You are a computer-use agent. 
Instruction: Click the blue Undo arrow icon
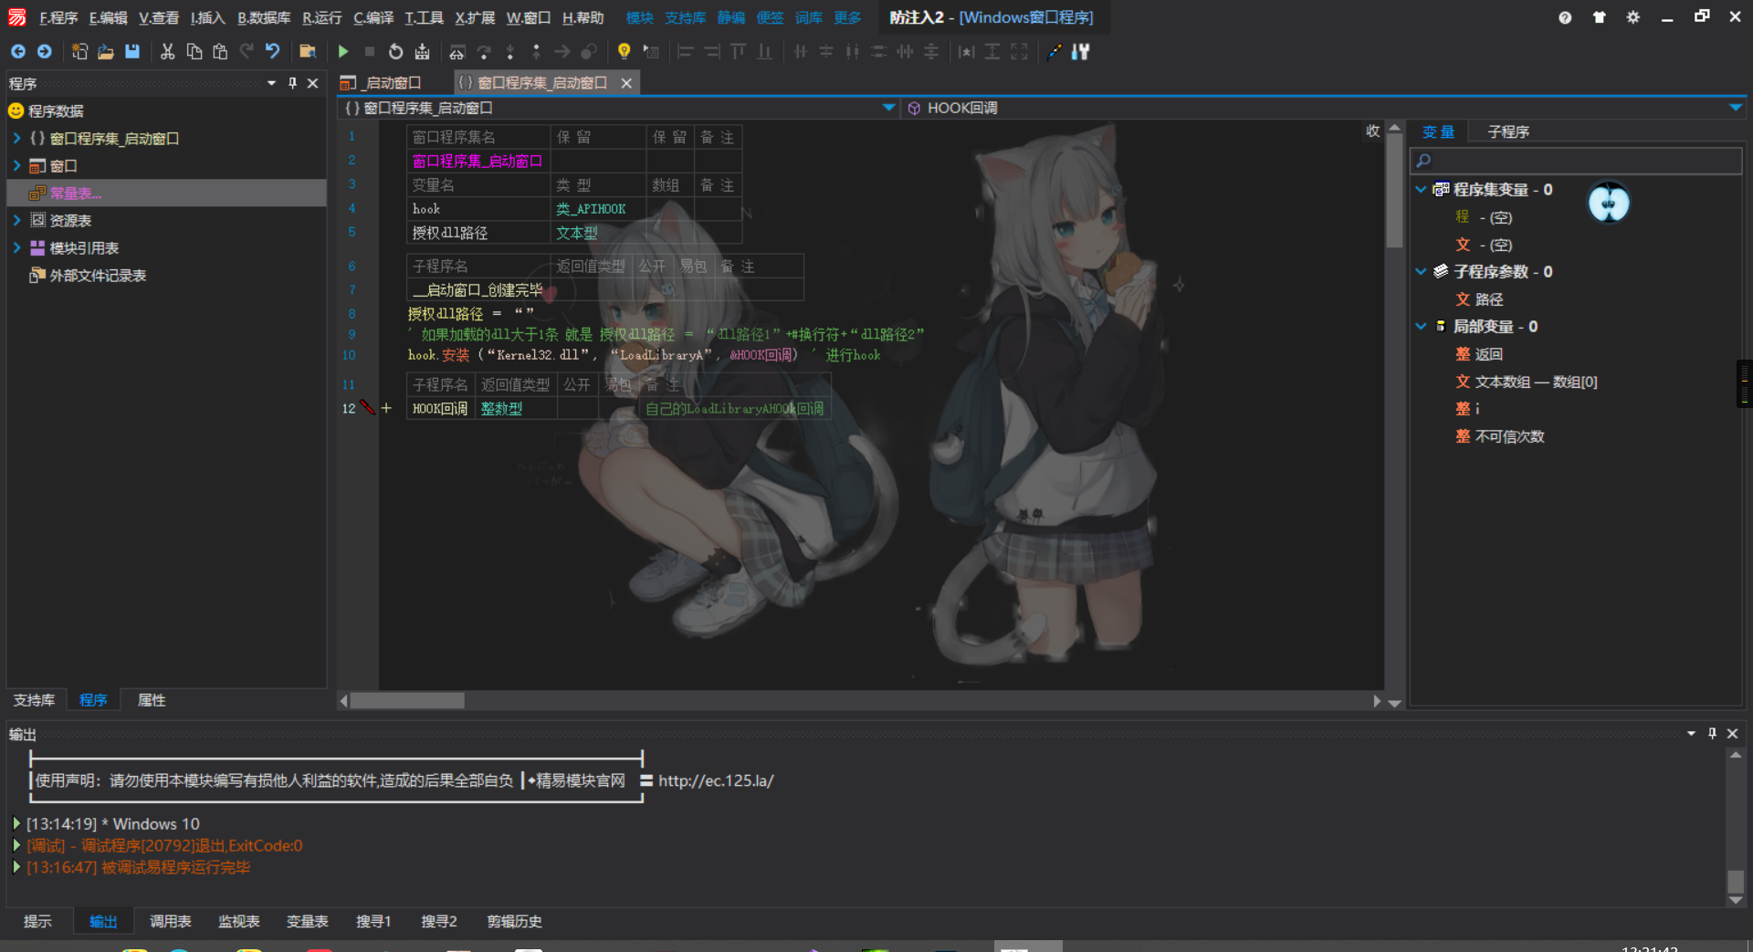tap(272, 52)
